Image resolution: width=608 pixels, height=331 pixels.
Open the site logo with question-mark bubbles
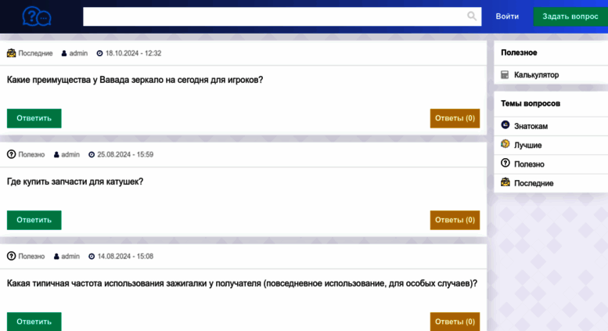click(37, 16)
